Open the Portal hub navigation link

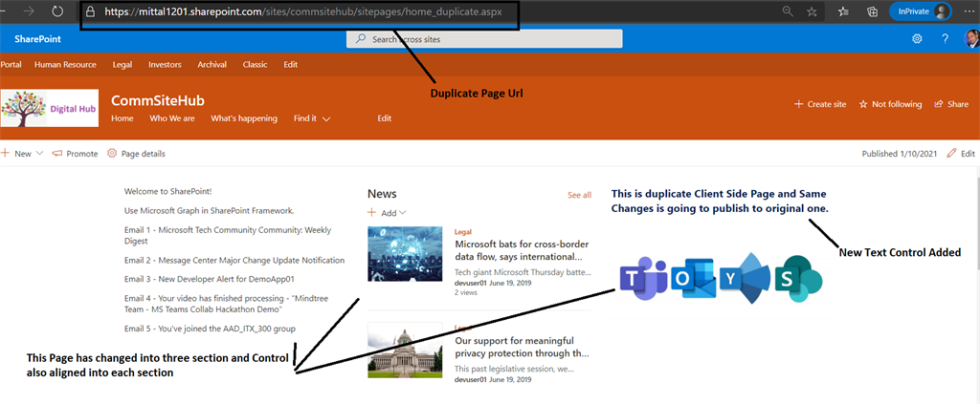[x=11, y=64]
